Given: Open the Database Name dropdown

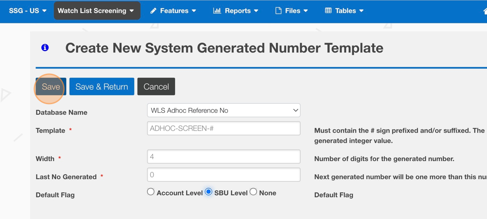Looking at the screenshot, I should coord(223,111).
